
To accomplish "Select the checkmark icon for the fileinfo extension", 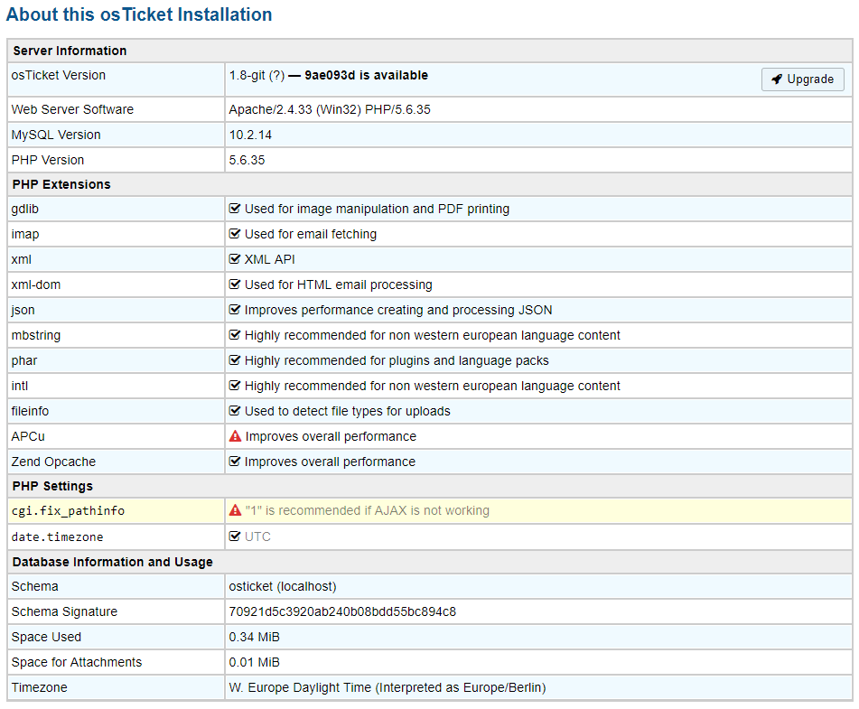I will 235,411.
